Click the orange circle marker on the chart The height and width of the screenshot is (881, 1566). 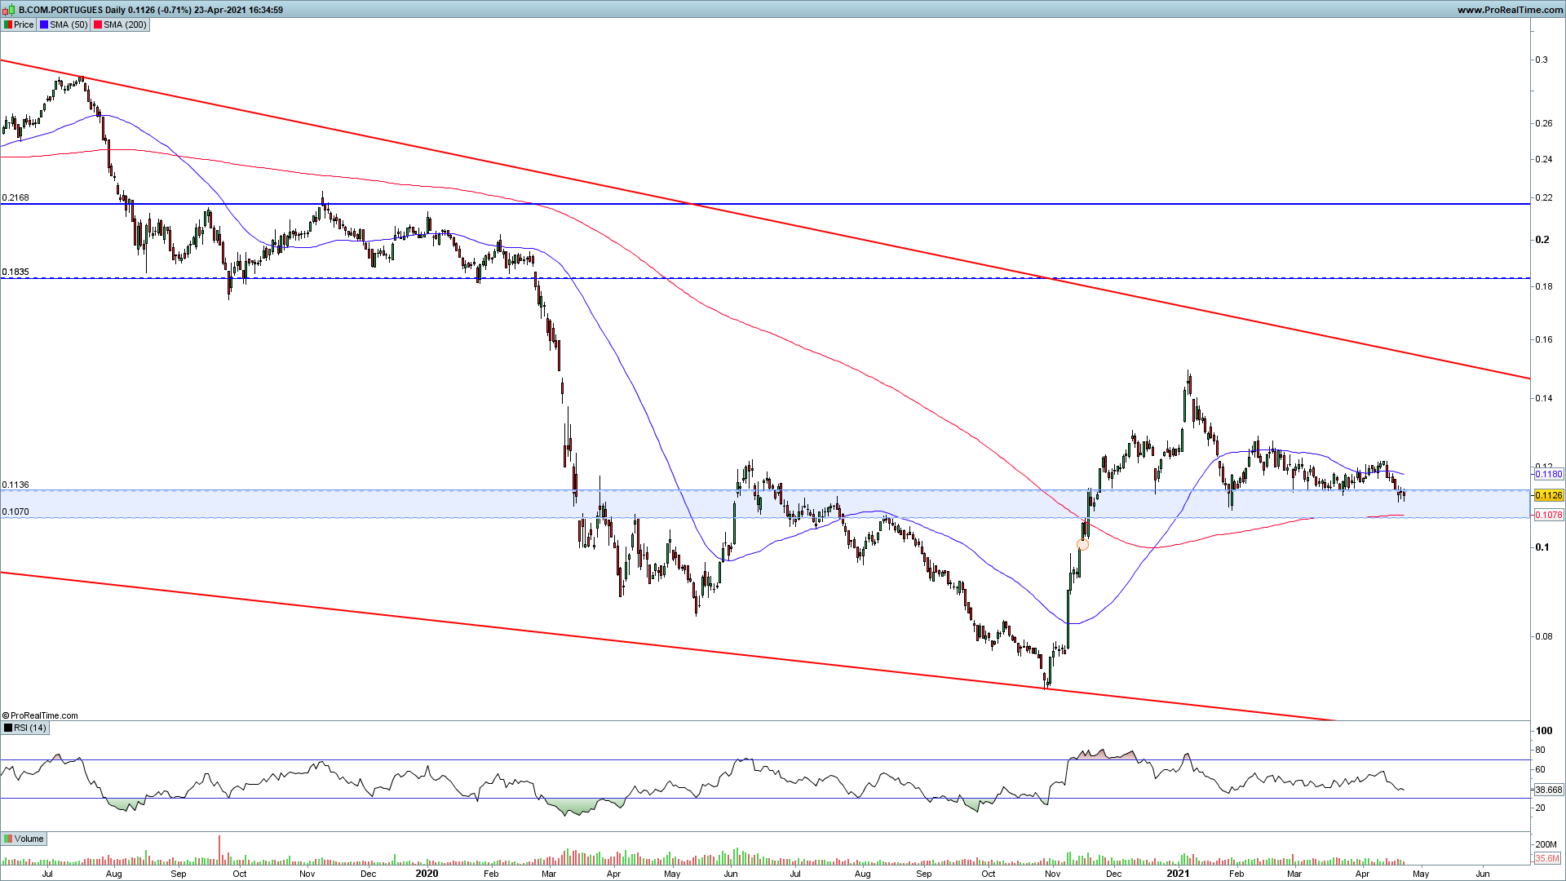coord(1083,544)
